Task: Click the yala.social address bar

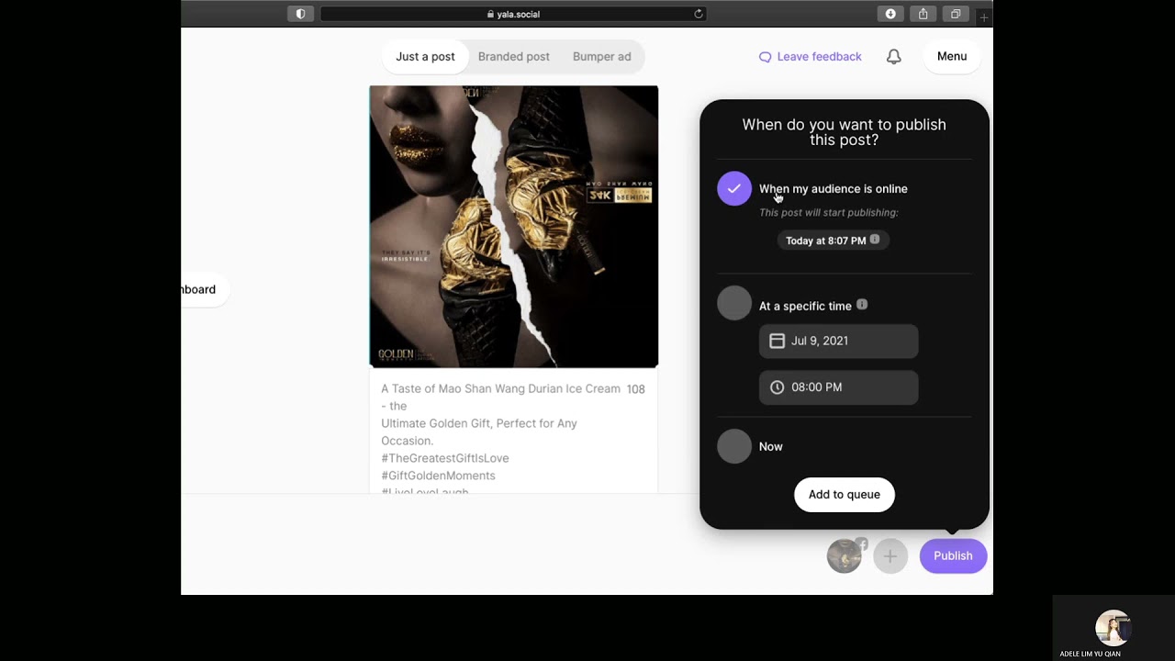Action: click(513, 14)
